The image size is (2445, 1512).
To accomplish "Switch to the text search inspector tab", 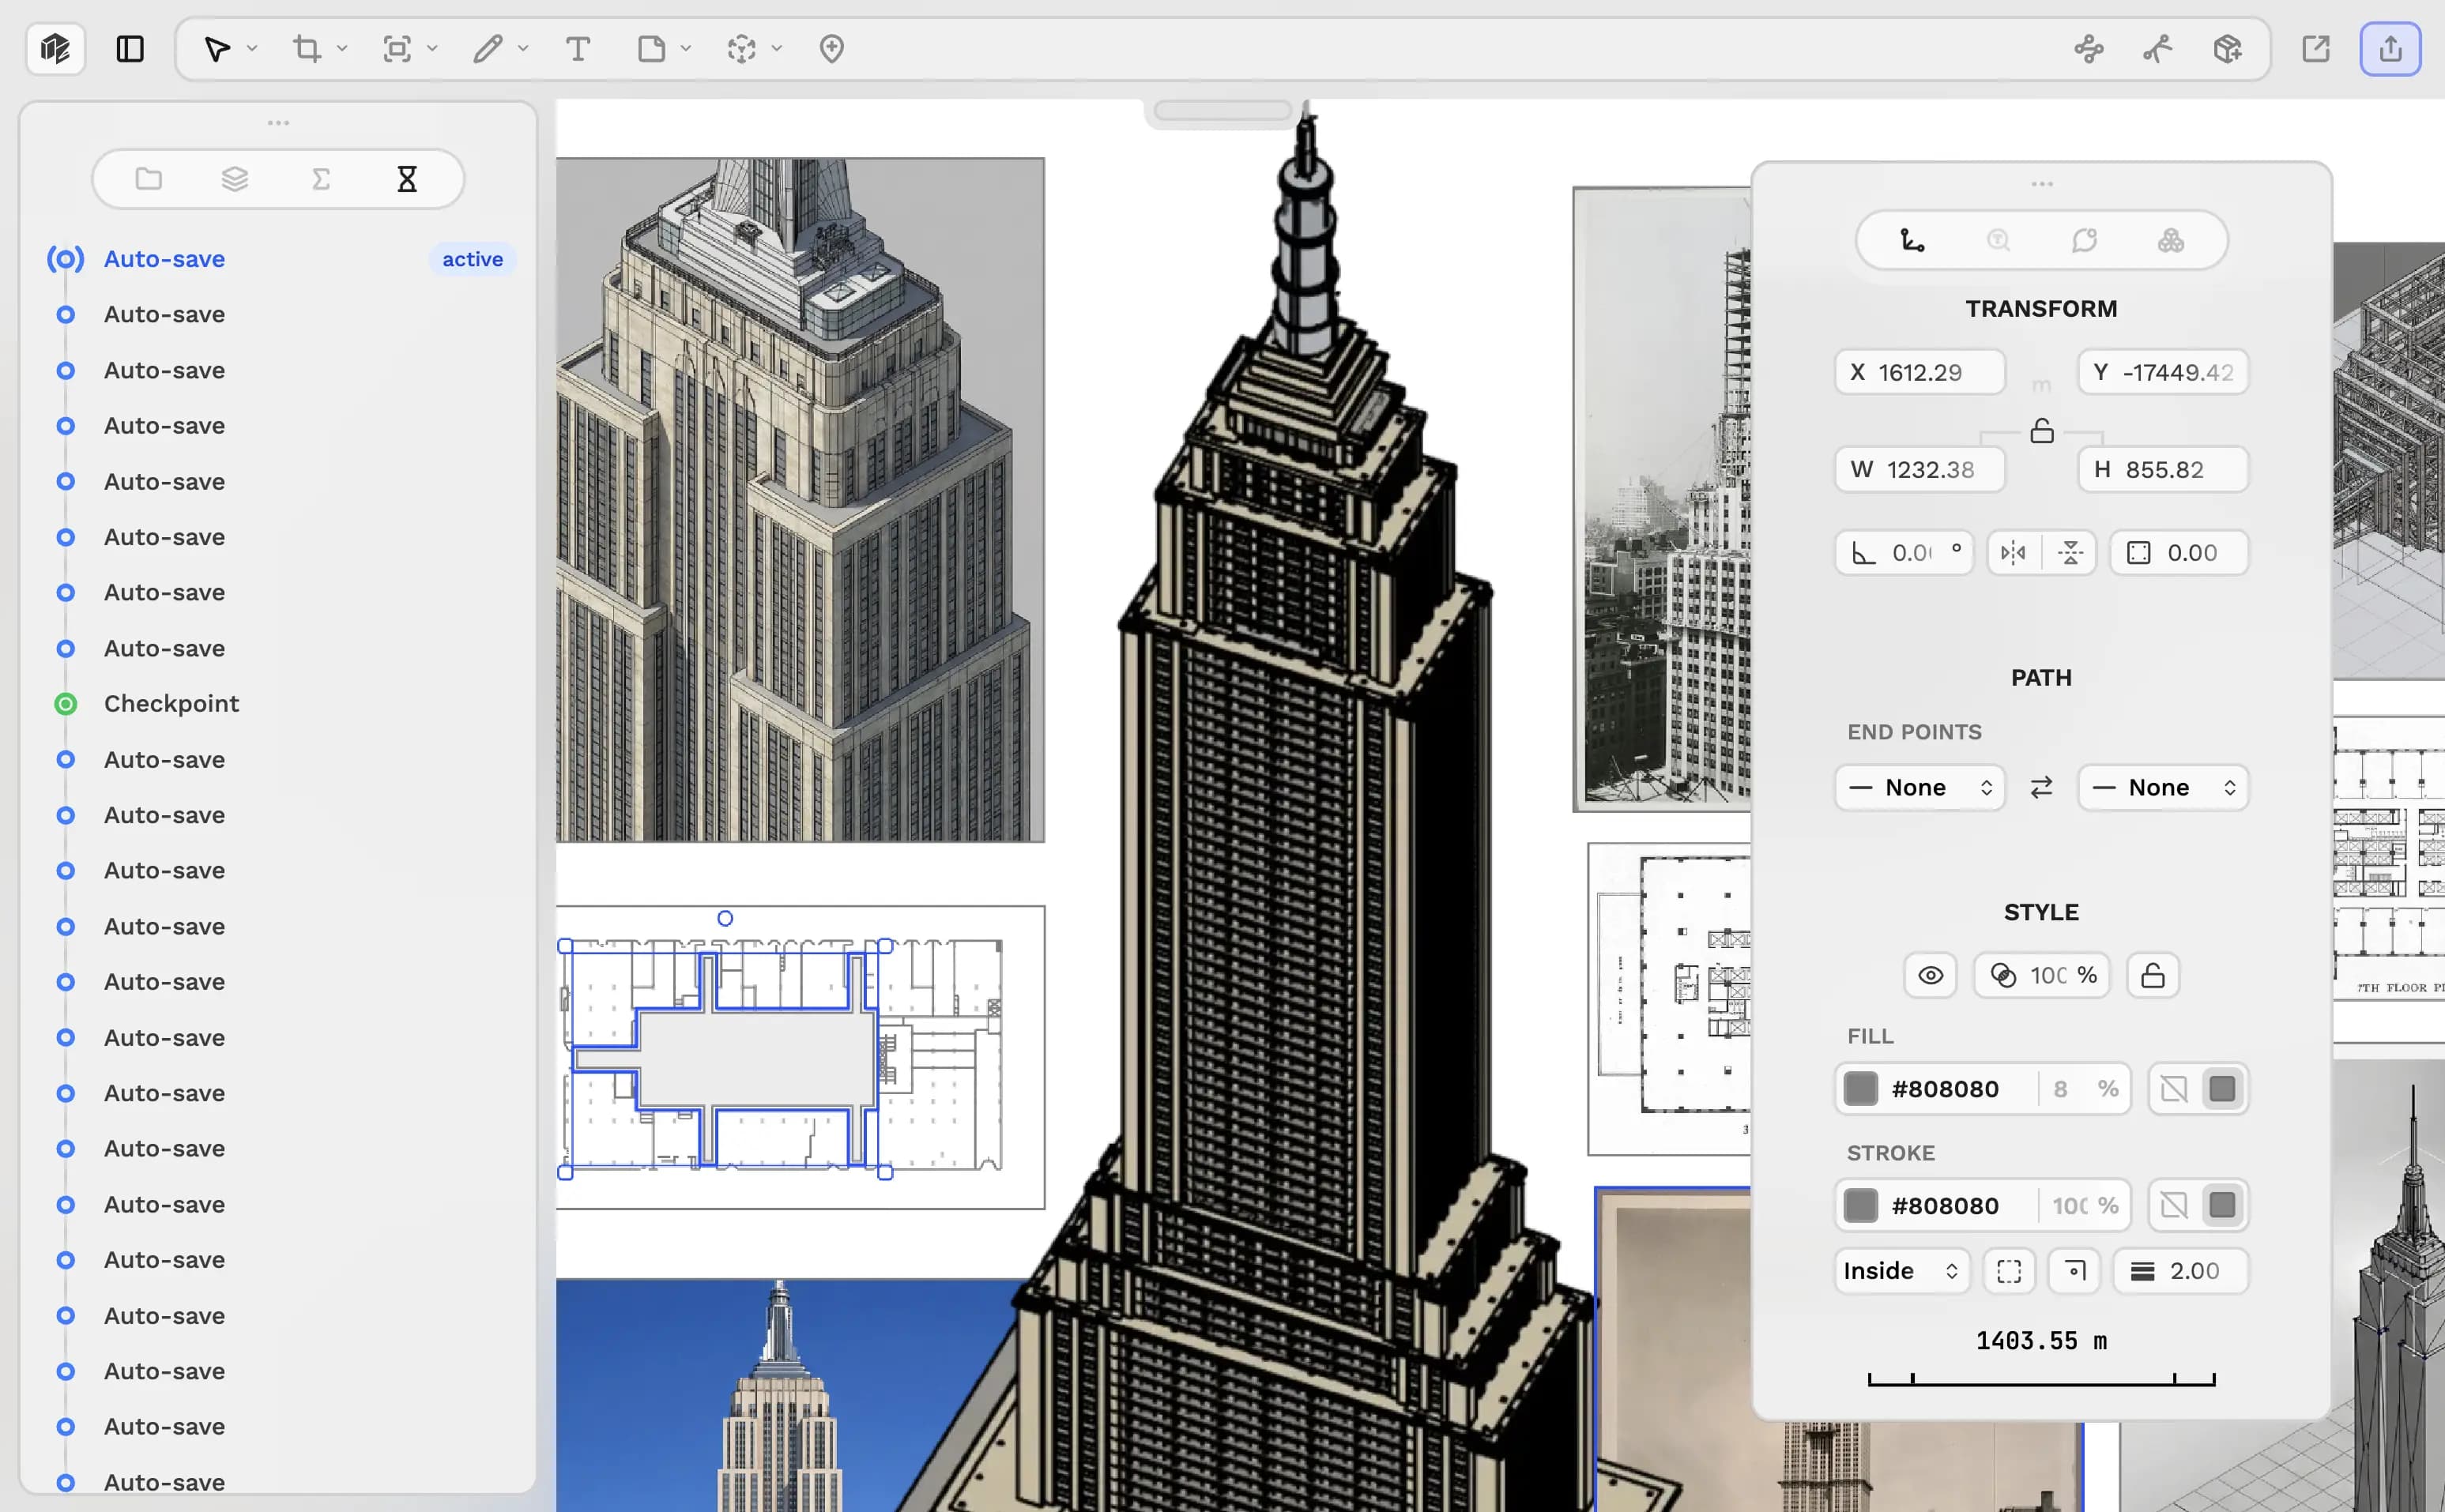I will [x=1998, y=240].
